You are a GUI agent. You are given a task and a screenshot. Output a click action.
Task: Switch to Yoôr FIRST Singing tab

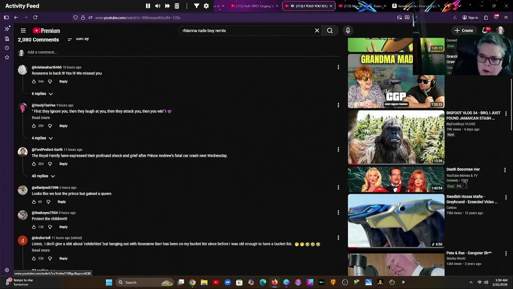254,6
